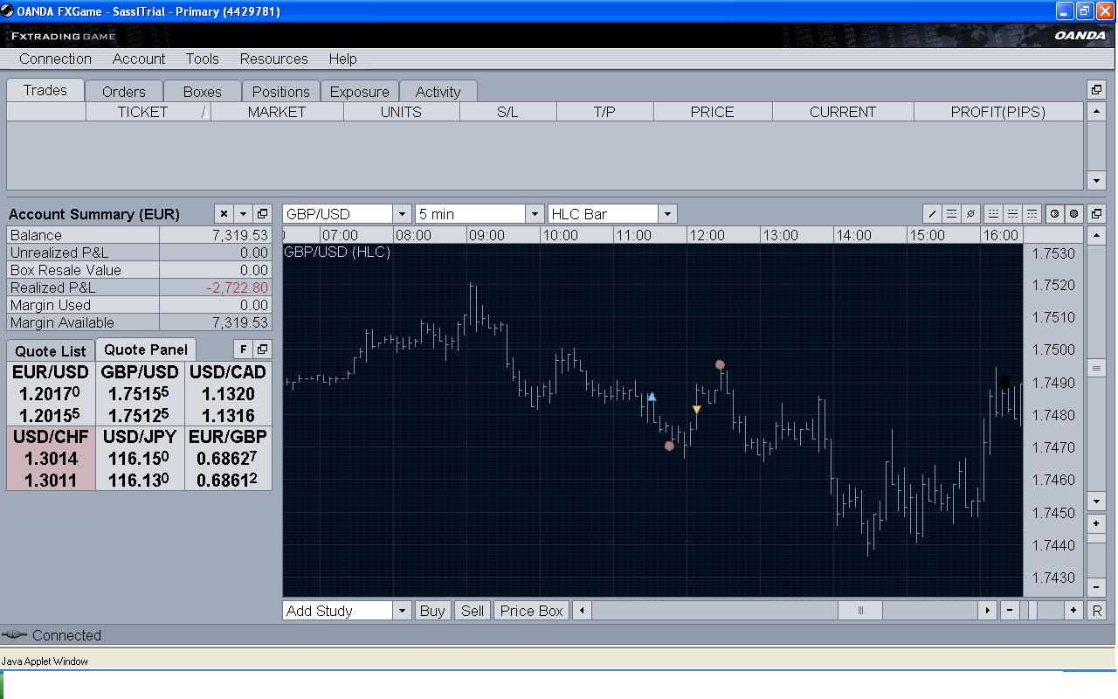Open the Account menu
This screenshot has height=699, width=1118.
(139, 59)
